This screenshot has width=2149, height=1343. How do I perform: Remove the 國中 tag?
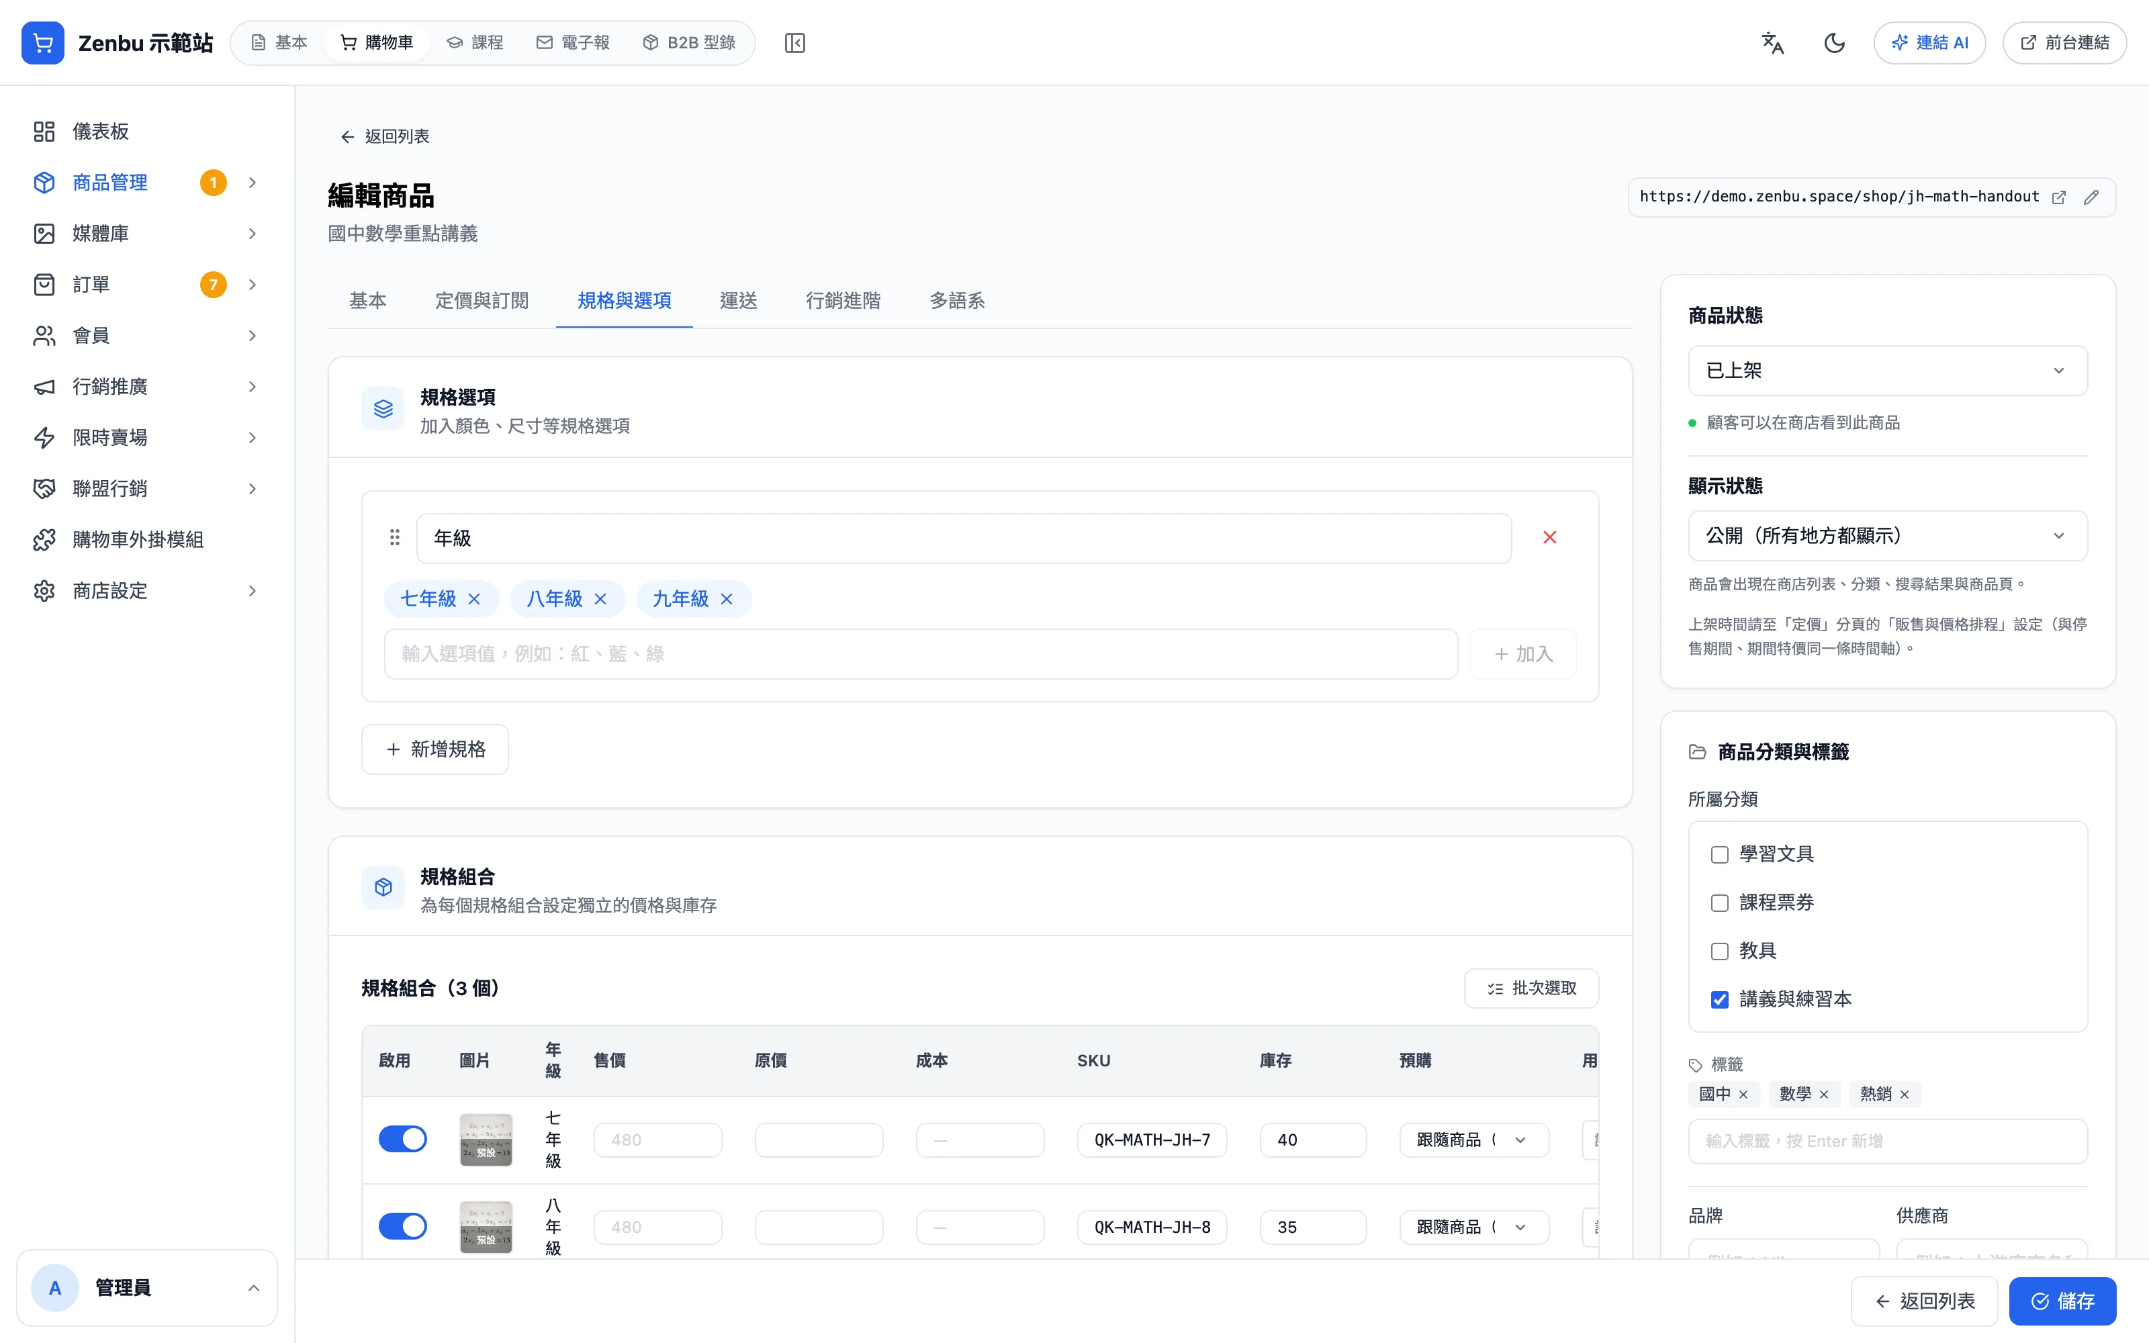tap(1743, 1095)
